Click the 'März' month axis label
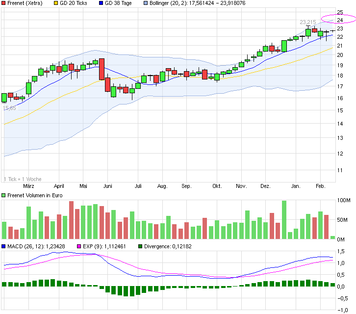The width and height of the screenshot is (356, 314). click(x=28, y=186)
